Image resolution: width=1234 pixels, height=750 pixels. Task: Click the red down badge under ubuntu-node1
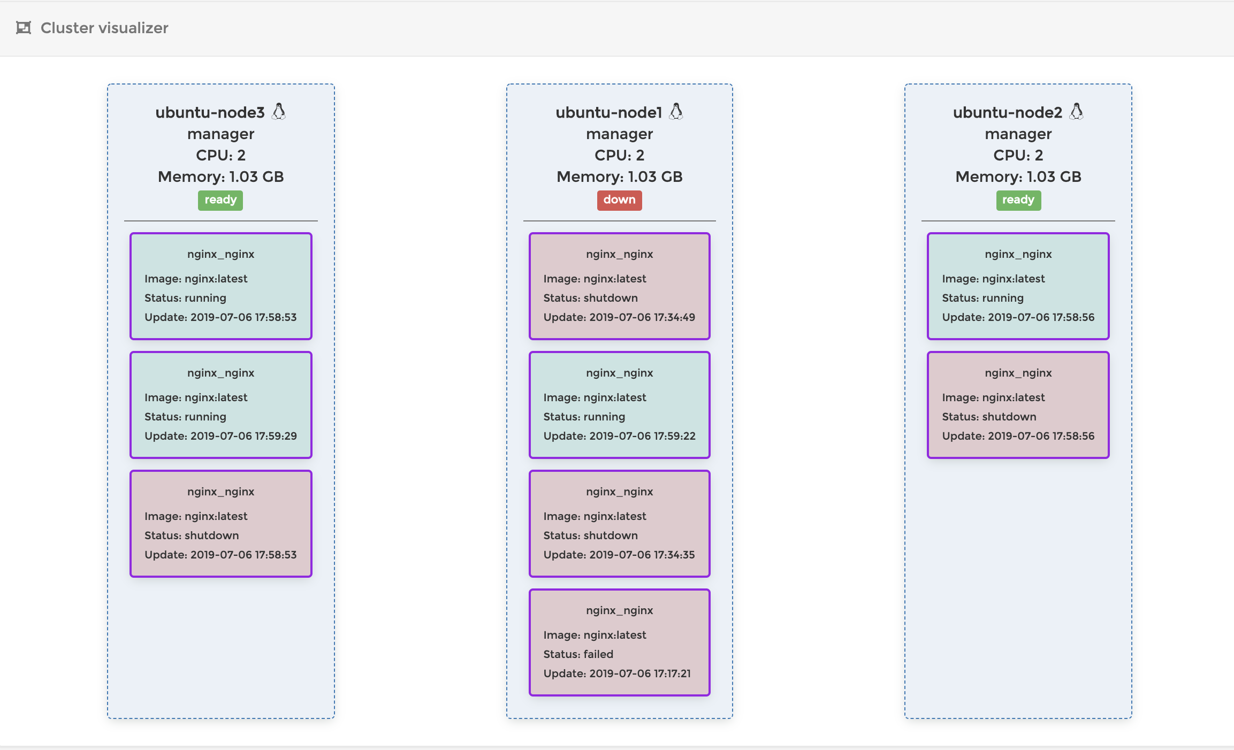[619, 200]
